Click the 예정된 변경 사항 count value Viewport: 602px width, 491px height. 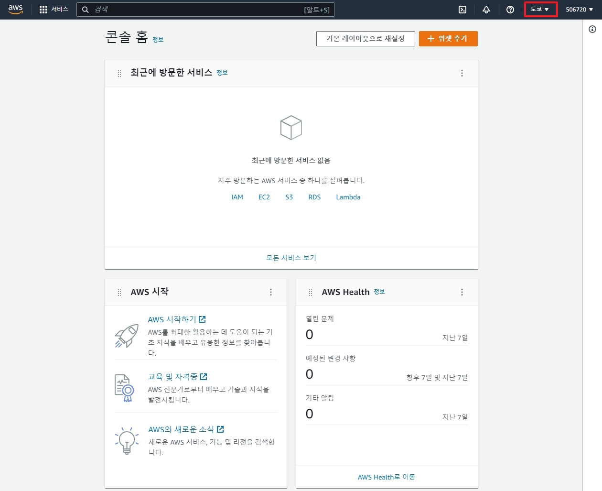(x=310, y=374)
